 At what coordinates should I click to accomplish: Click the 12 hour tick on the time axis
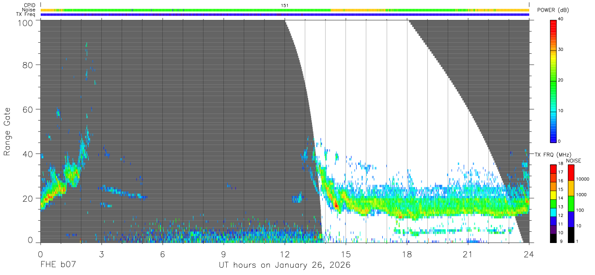coord(284,254)
